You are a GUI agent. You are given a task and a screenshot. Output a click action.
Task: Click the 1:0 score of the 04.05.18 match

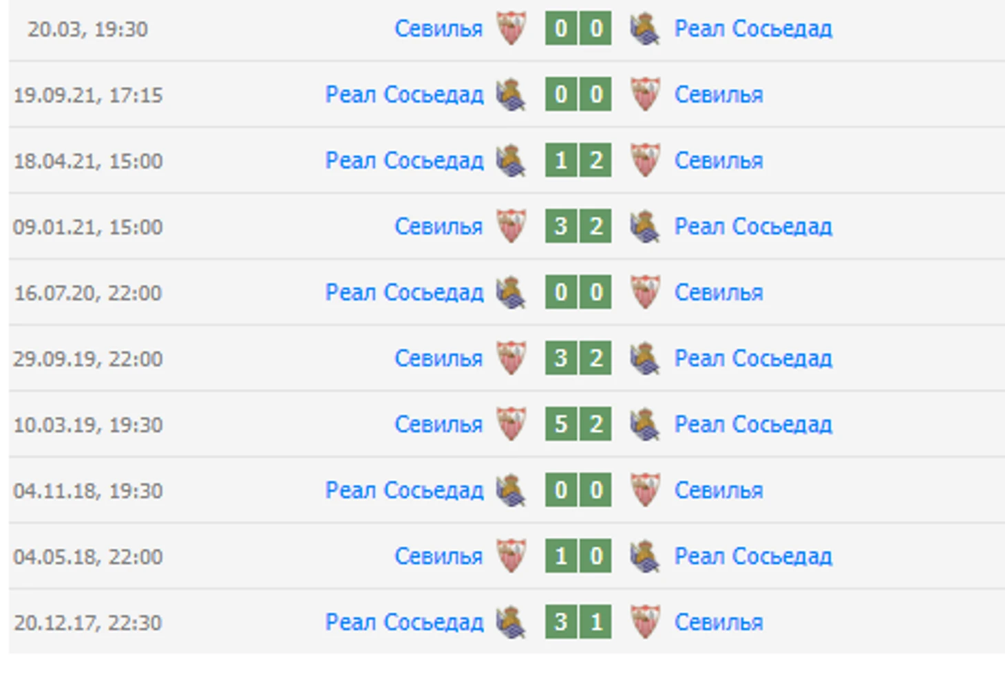(578, 557)
